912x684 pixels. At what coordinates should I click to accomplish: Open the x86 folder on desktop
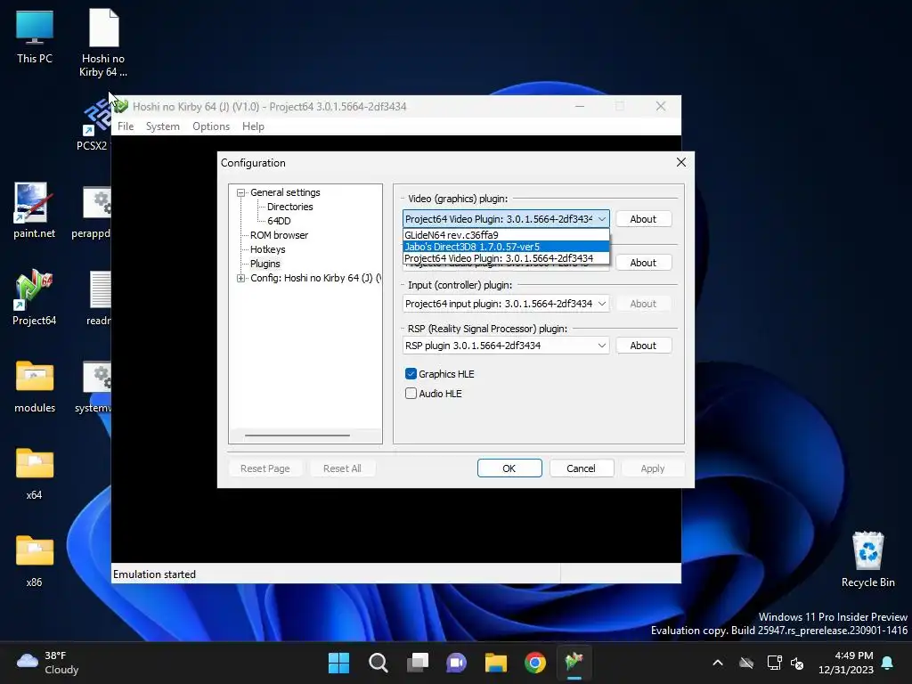click(35, 561)
